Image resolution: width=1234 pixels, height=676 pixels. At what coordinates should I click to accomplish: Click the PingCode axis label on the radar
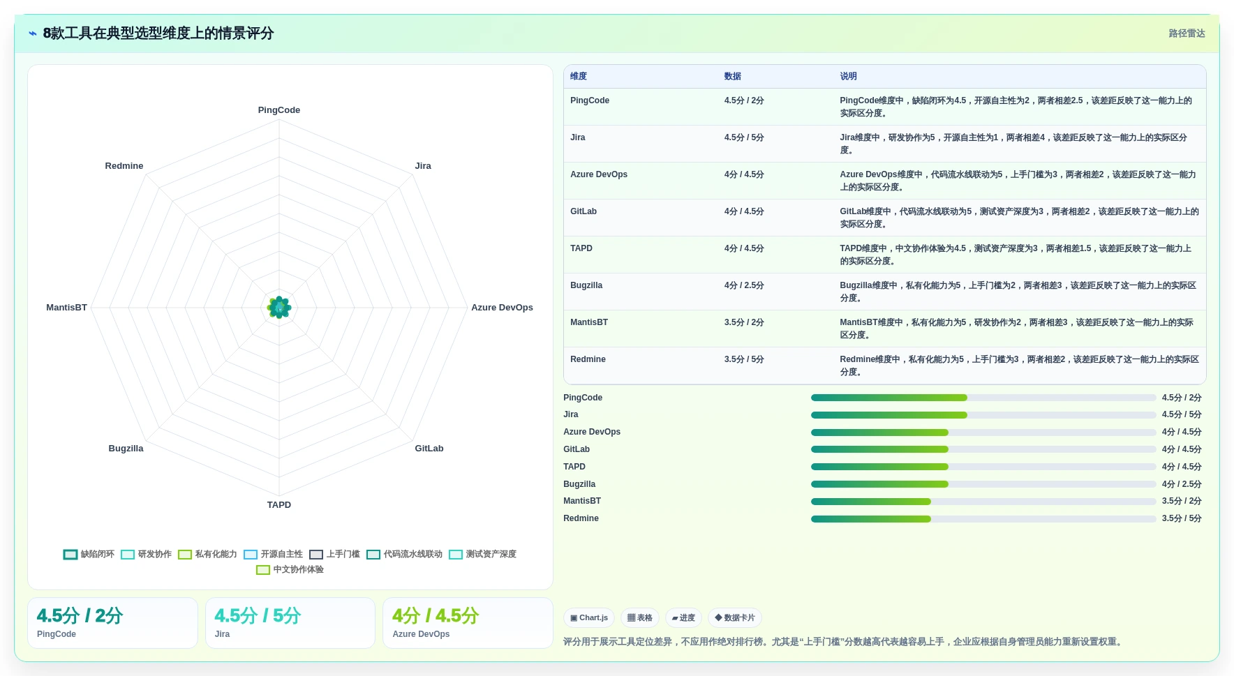point(279,110)
